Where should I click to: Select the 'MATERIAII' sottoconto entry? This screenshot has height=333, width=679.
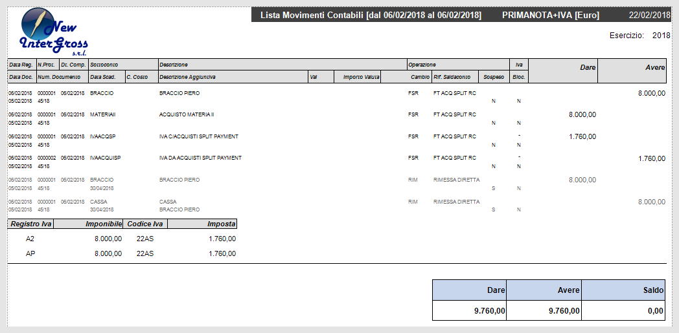(102, 115)
